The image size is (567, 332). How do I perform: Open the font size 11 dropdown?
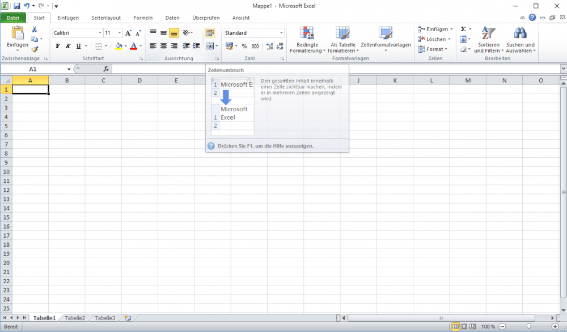tap(120, 33)
